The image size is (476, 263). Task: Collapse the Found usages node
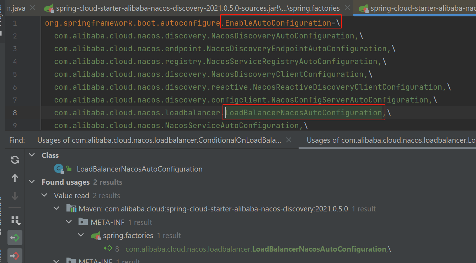(32, 182)
